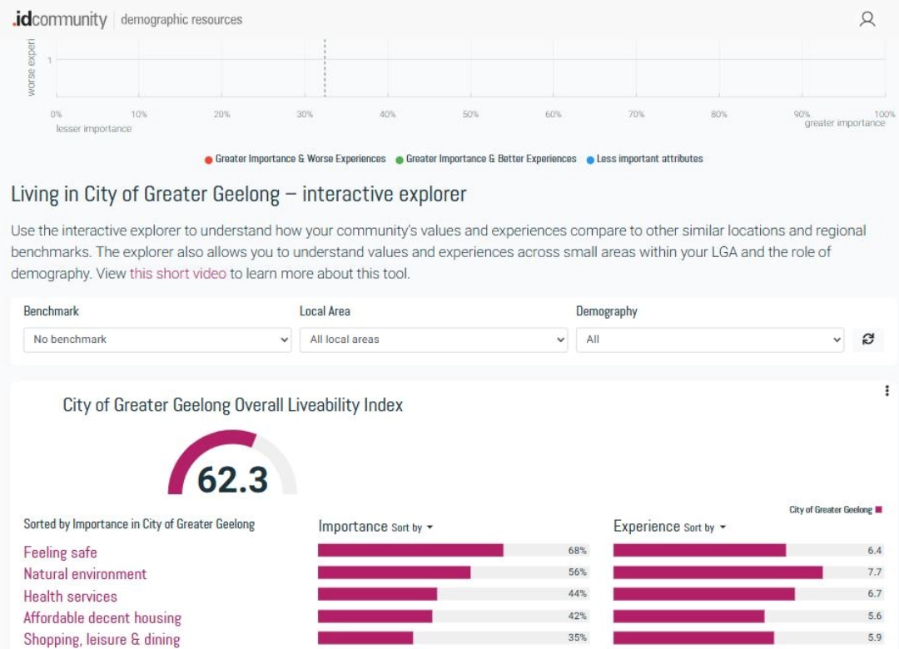This screenshot has height=649, width=899.
Task: Open the Feeling safe attribute link
Action: tap(60, 552)
